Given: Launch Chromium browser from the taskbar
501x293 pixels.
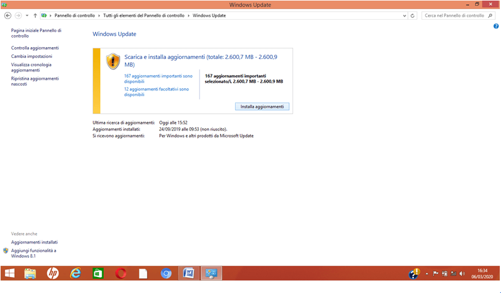Looking at the screenshot, I should (x=166, y=273).
